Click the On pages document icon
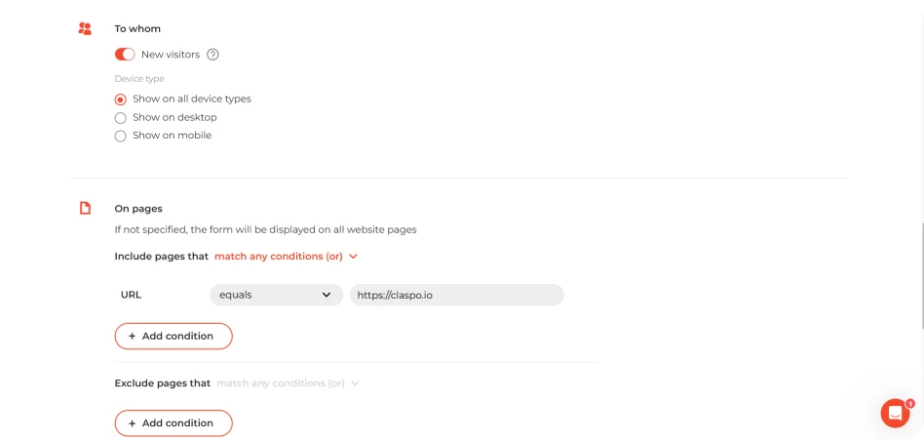Screen dimensions: 924x440 pos(86,208)
